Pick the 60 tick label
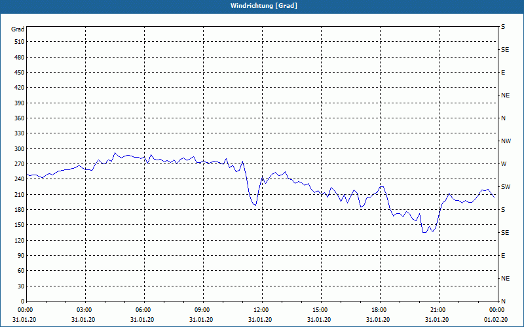This screenshot has width=524, height=327. pyautogui.click(x=21, y=271)
